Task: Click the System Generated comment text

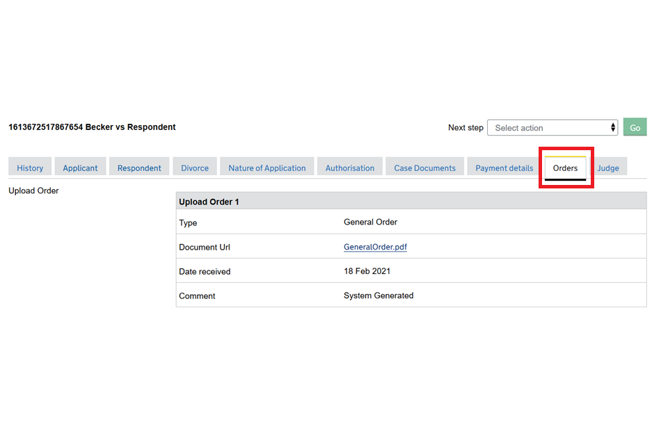Action: (x=379, y=296)
